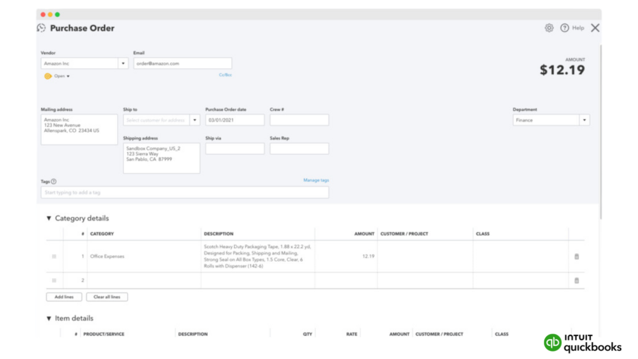This screenshot has width=638, height=359.
Task: Collapse the Category details section
Action: (x=49, y=219)
